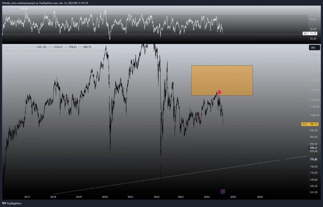Screen dimensions: 323x207
Task: Click the 624,50 price axis label
Action: coord(314,192)
